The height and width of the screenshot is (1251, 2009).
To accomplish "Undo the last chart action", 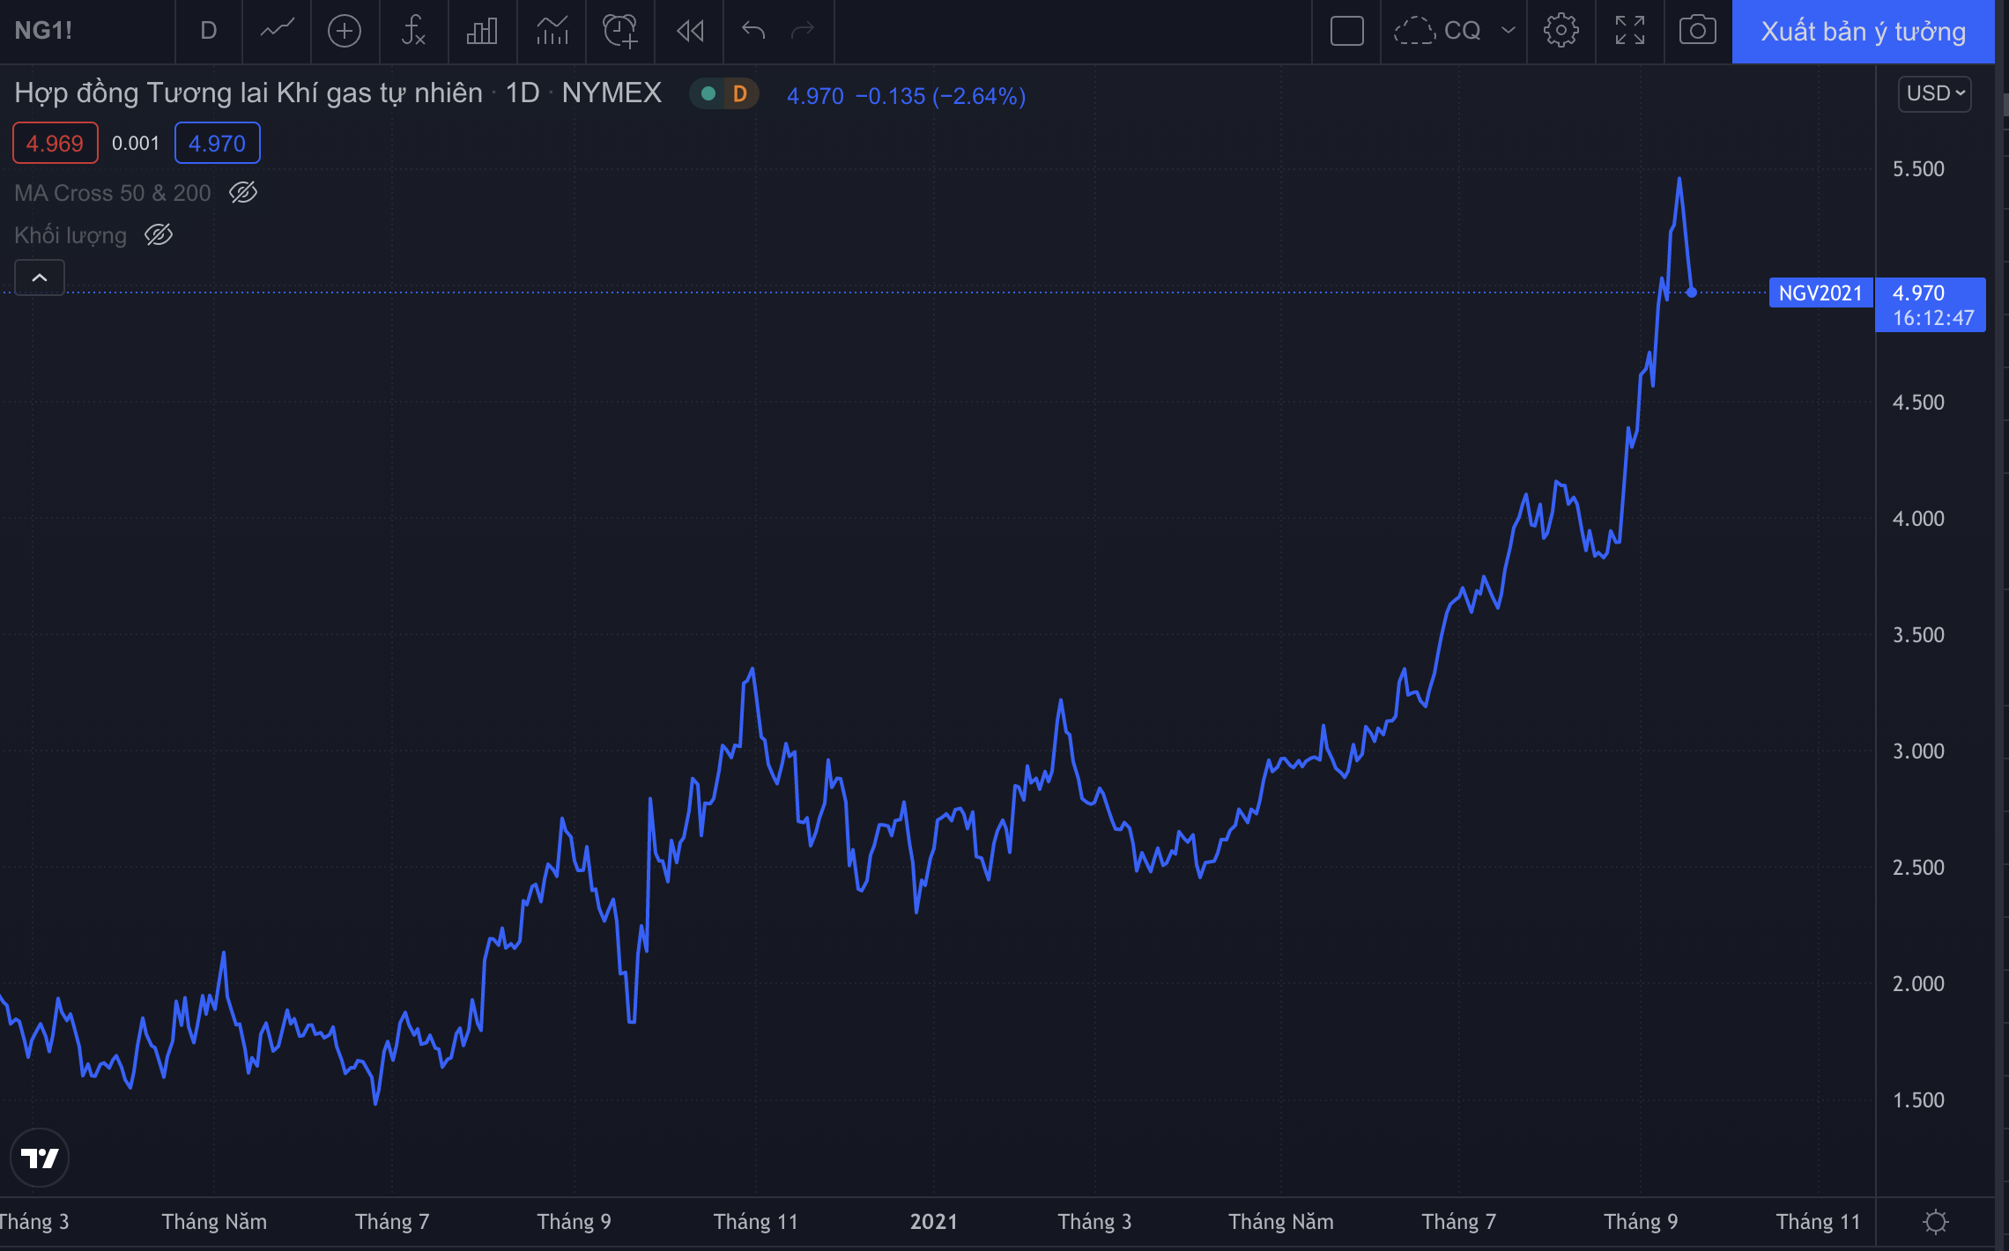I will click(x=753, y=31).
